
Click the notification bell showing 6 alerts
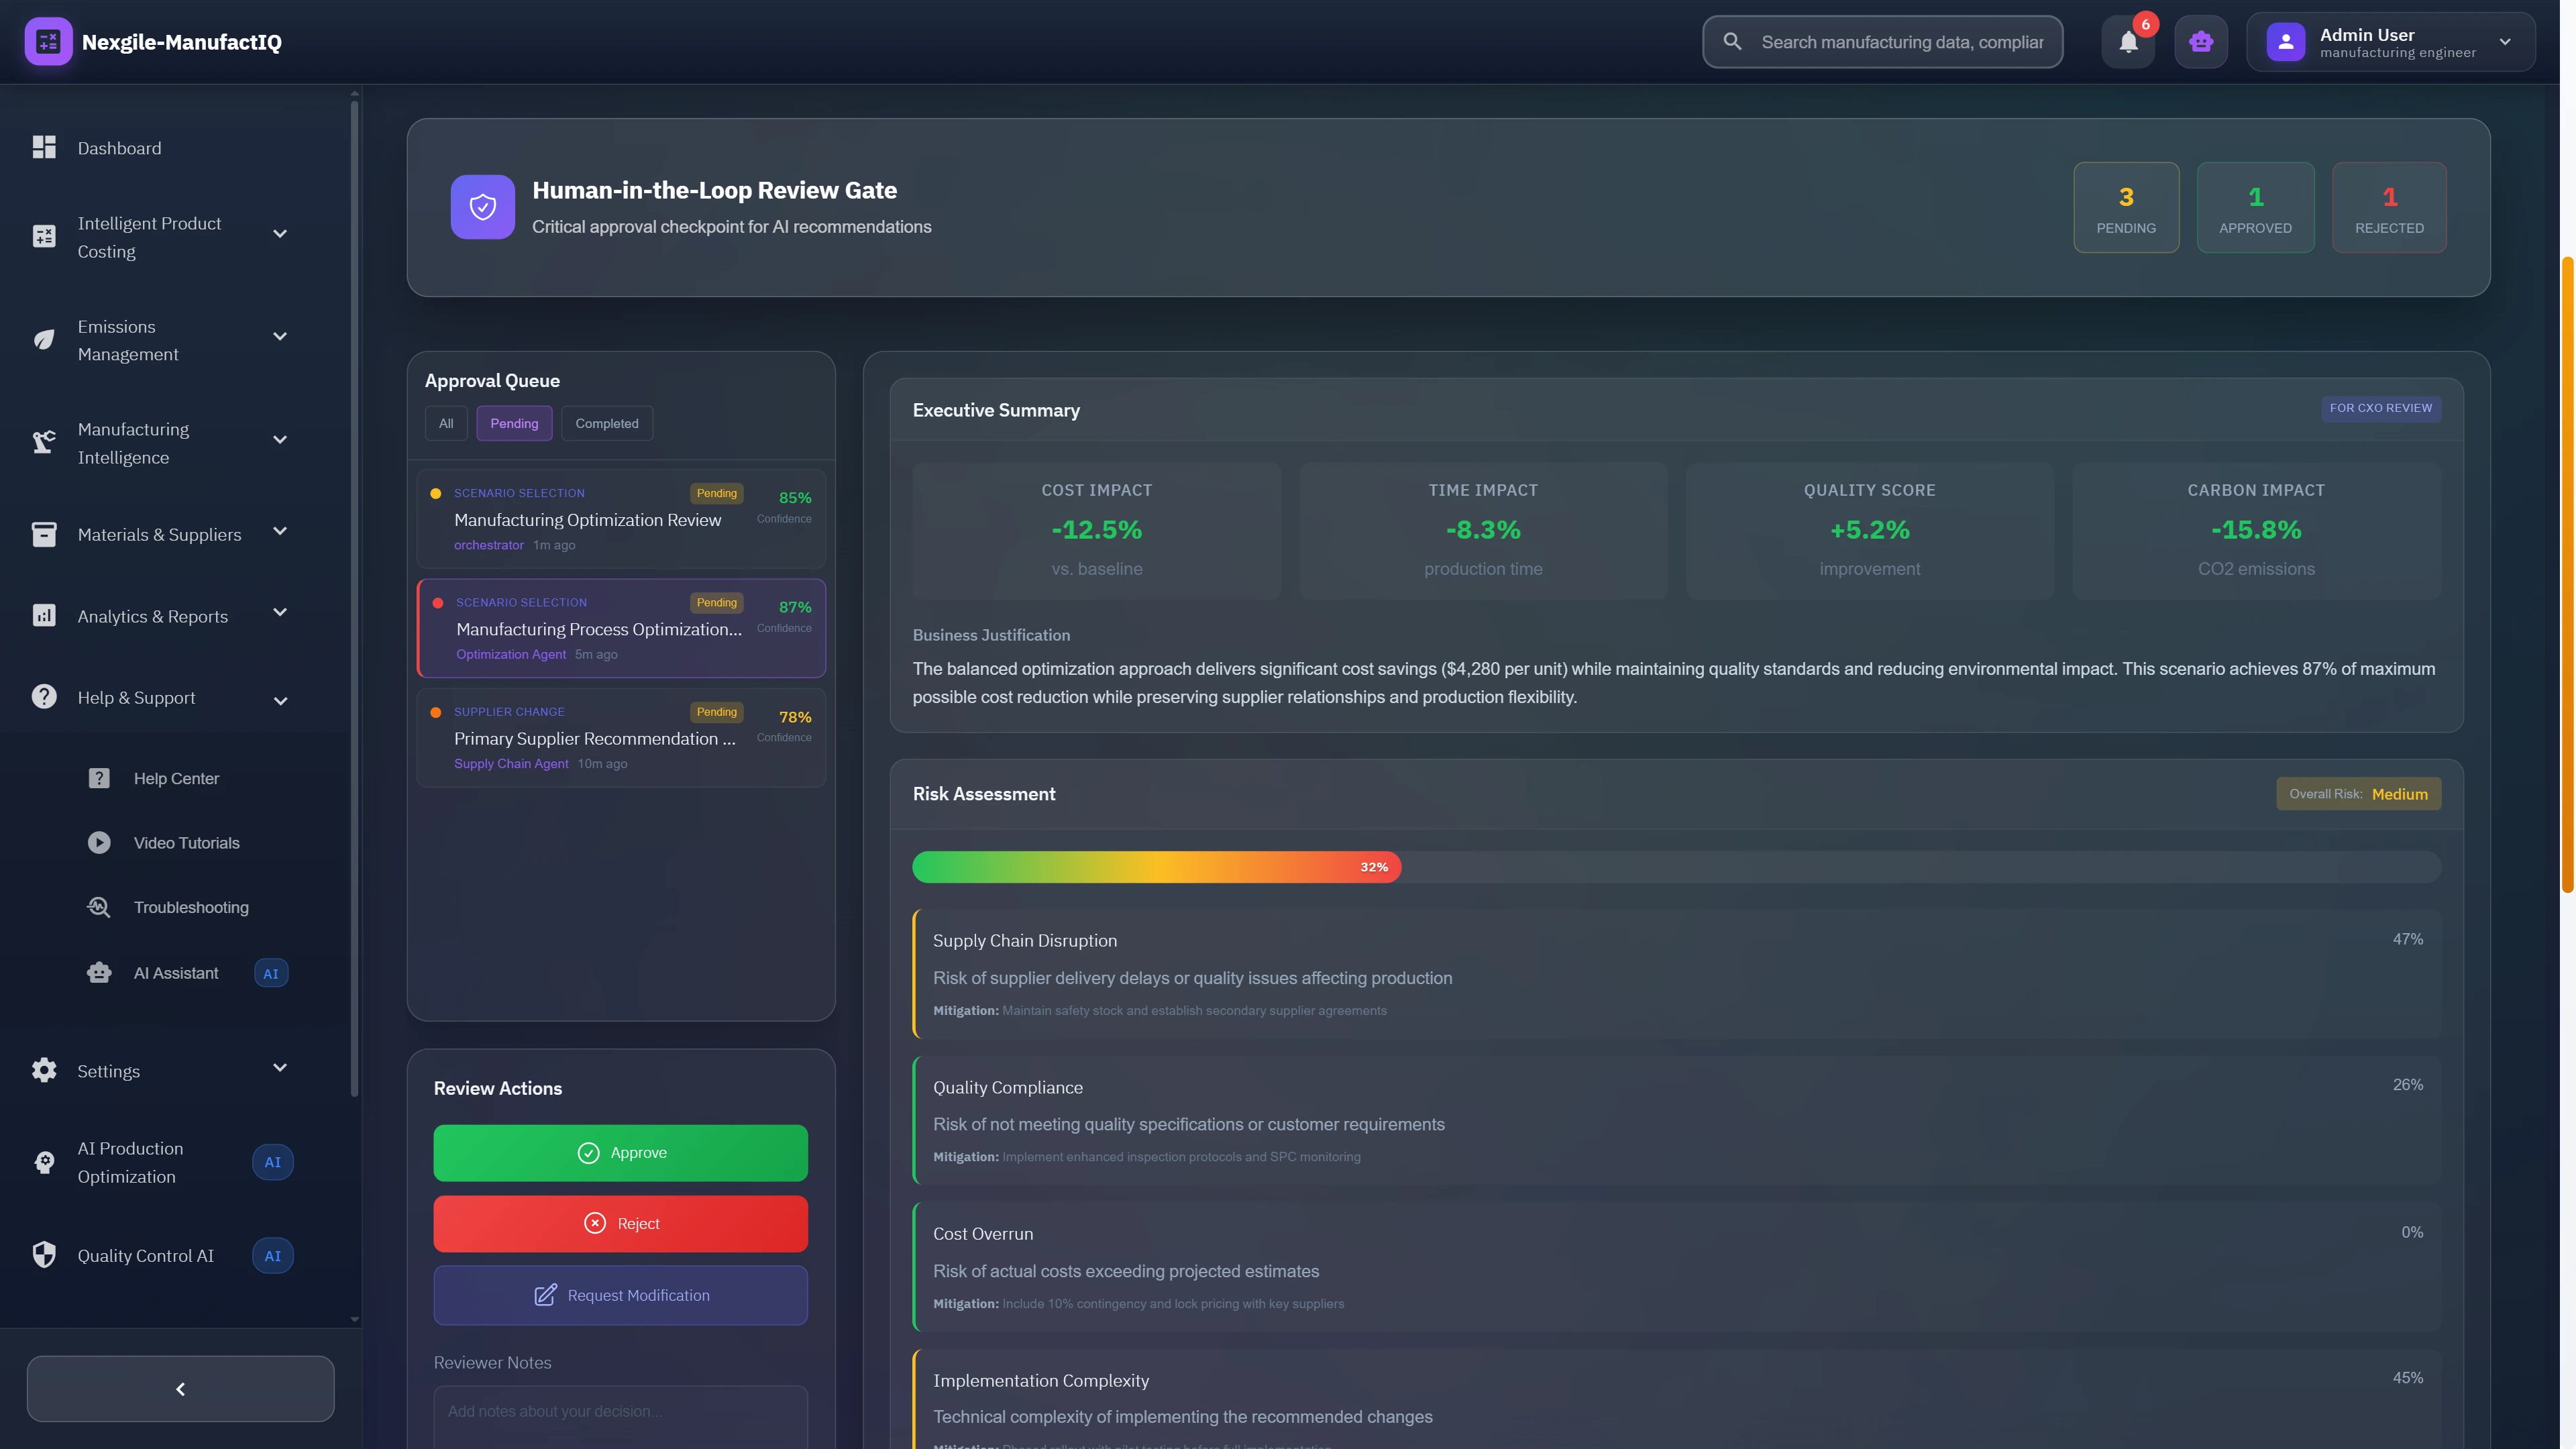[2128, 41]
